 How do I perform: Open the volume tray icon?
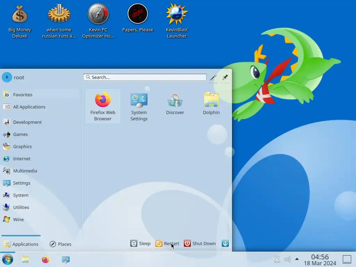[x=287, y=259]
